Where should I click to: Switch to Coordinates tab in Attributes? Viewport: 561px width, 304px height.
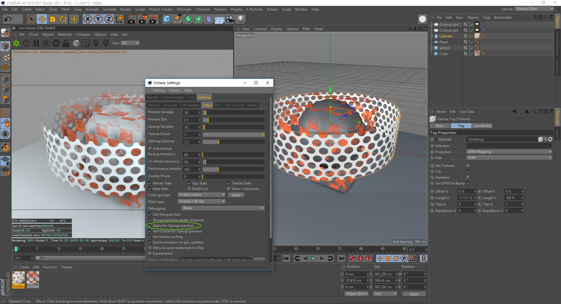pyautogui.click(x=482, y=126)
